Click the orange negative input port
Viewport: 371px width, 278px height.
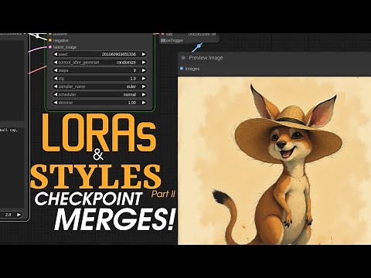[50, 40]
